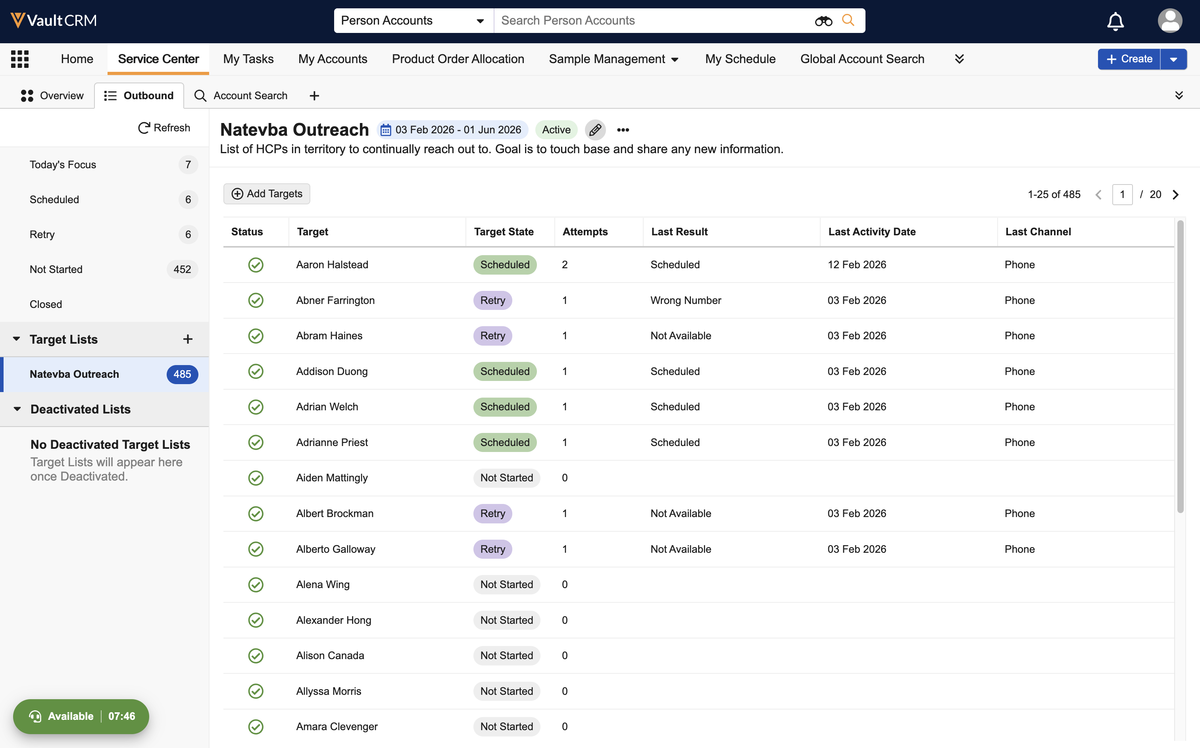The image size is (1200, 748).
Task: Open the three-dot more actions menu
Action: tap(623, 130)
